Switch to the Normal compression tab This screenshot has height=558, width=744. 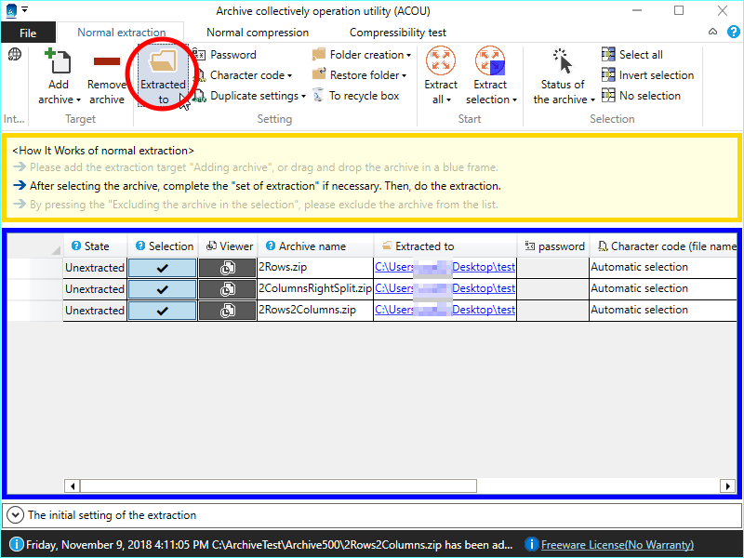[258, 33]
